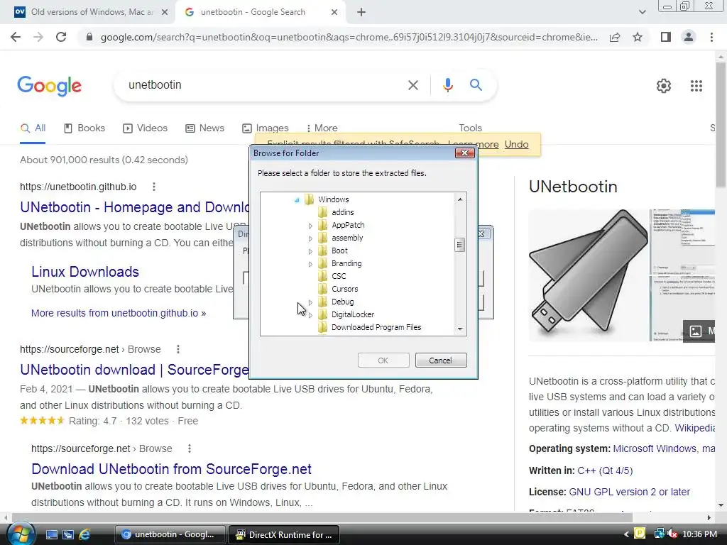Click the yellow P tray icon

point(640,534)
